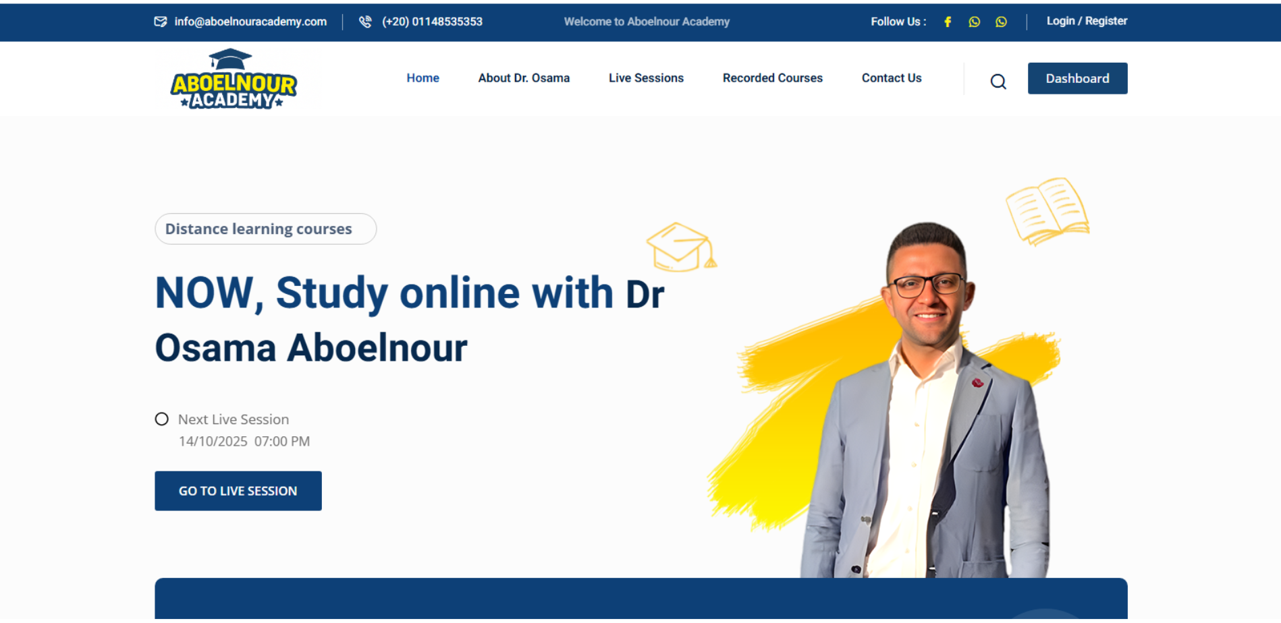This screenshot has height=623, width=1281.
Task: Open the first WhatsApp icon link
Action: pos(974,22)
